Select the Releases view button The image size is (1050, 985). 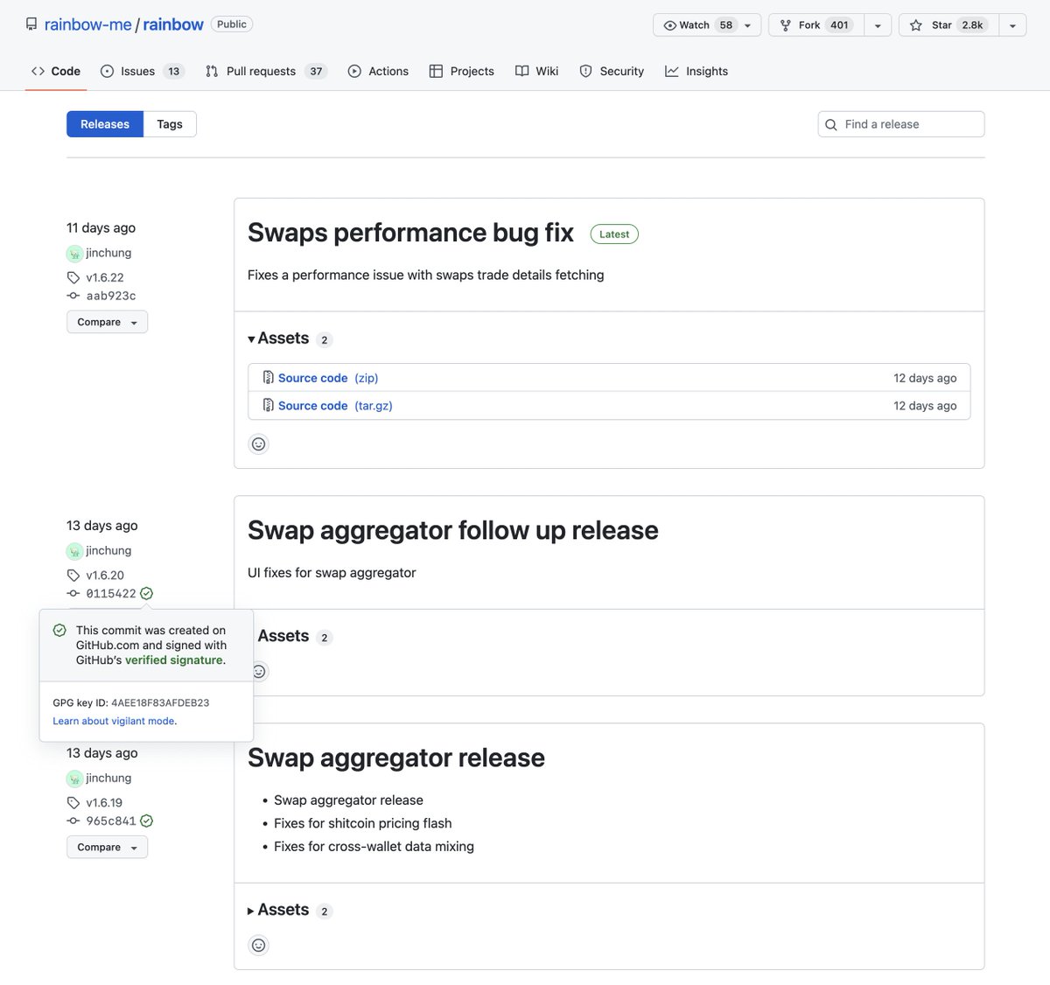(x=105, y=124)
